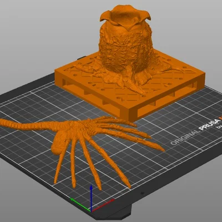Click the green Y axis arrow
222x222 pixels.
click(80, 205)
